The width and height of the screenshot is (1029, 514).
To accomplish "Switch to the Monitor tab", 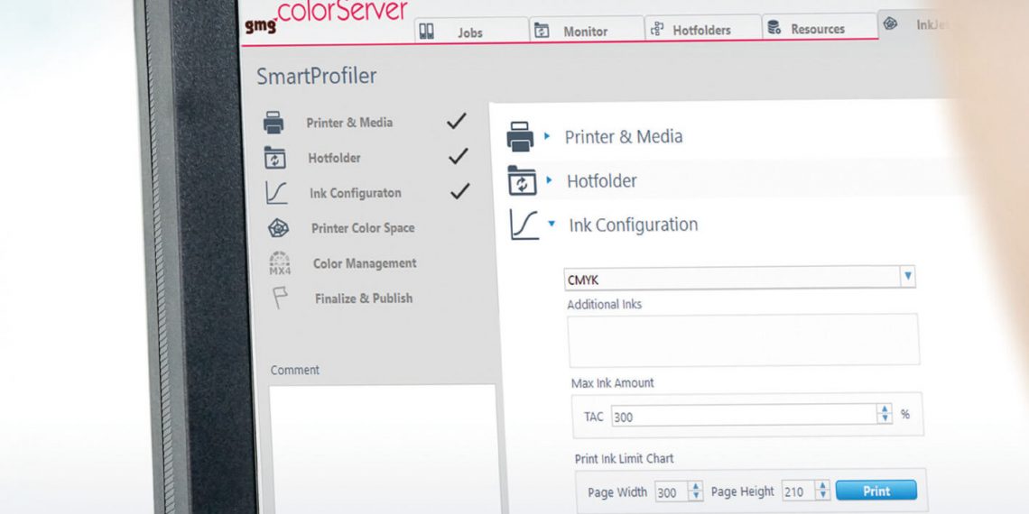I will click(586, 30).
